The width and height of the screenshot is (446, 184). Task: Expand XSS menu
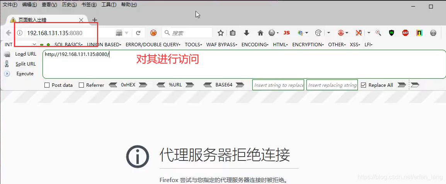point(355,45)
